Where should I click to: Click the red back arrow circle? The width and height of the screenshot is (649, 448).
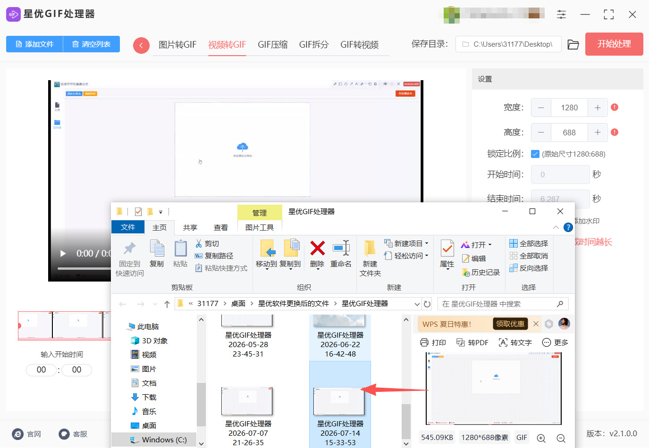click(x=141, y=45)
